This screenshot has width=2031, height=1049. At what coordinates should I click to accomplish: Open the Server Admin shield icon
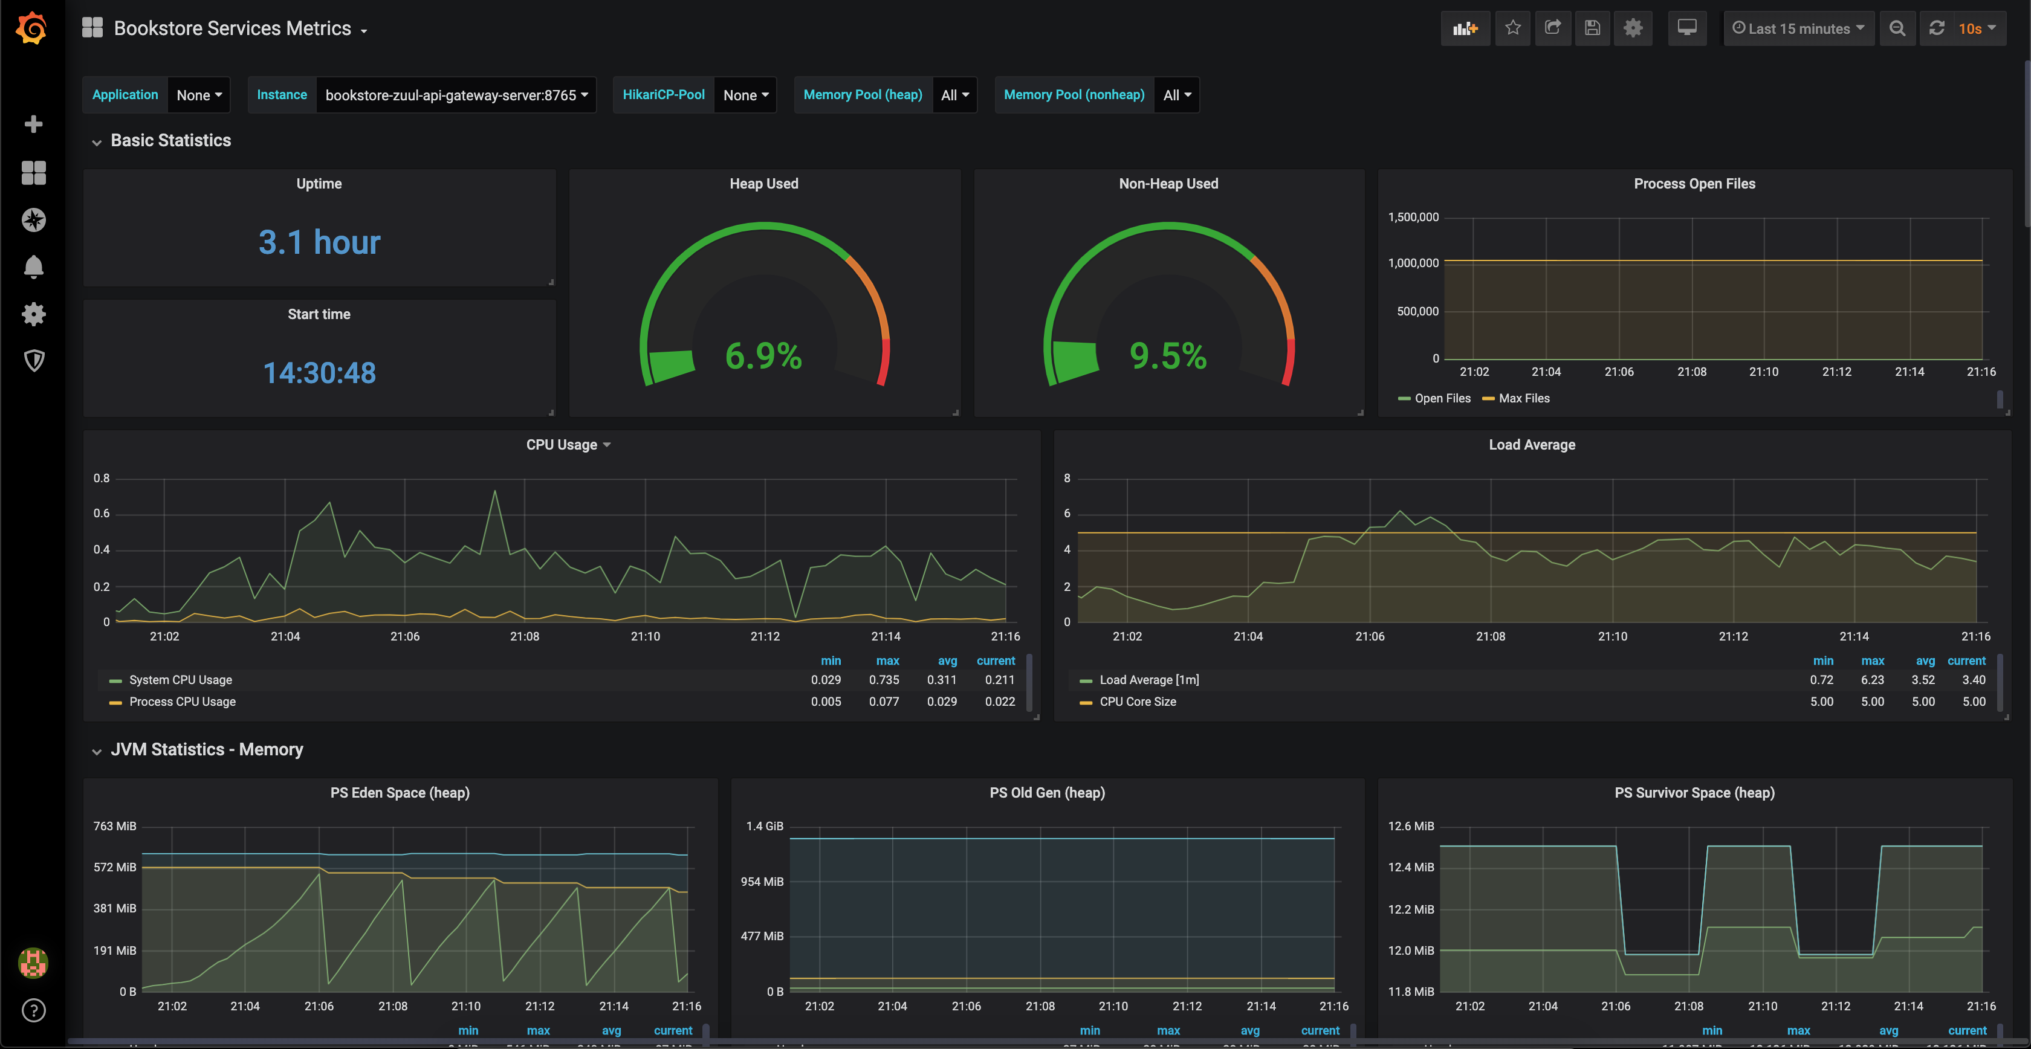(33, 361)
